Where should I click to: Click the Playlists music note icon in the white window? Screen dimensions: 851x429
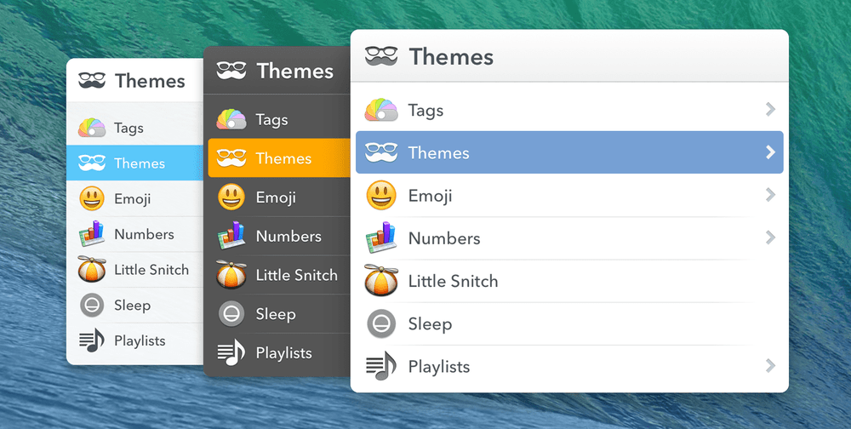pos(381,366)
